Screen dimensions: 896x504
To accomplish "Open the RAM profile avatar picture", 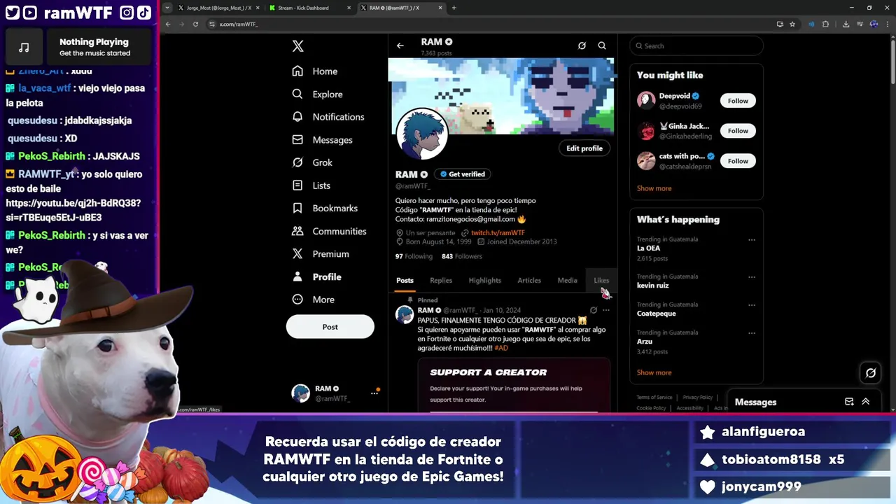I will point(422,134).
